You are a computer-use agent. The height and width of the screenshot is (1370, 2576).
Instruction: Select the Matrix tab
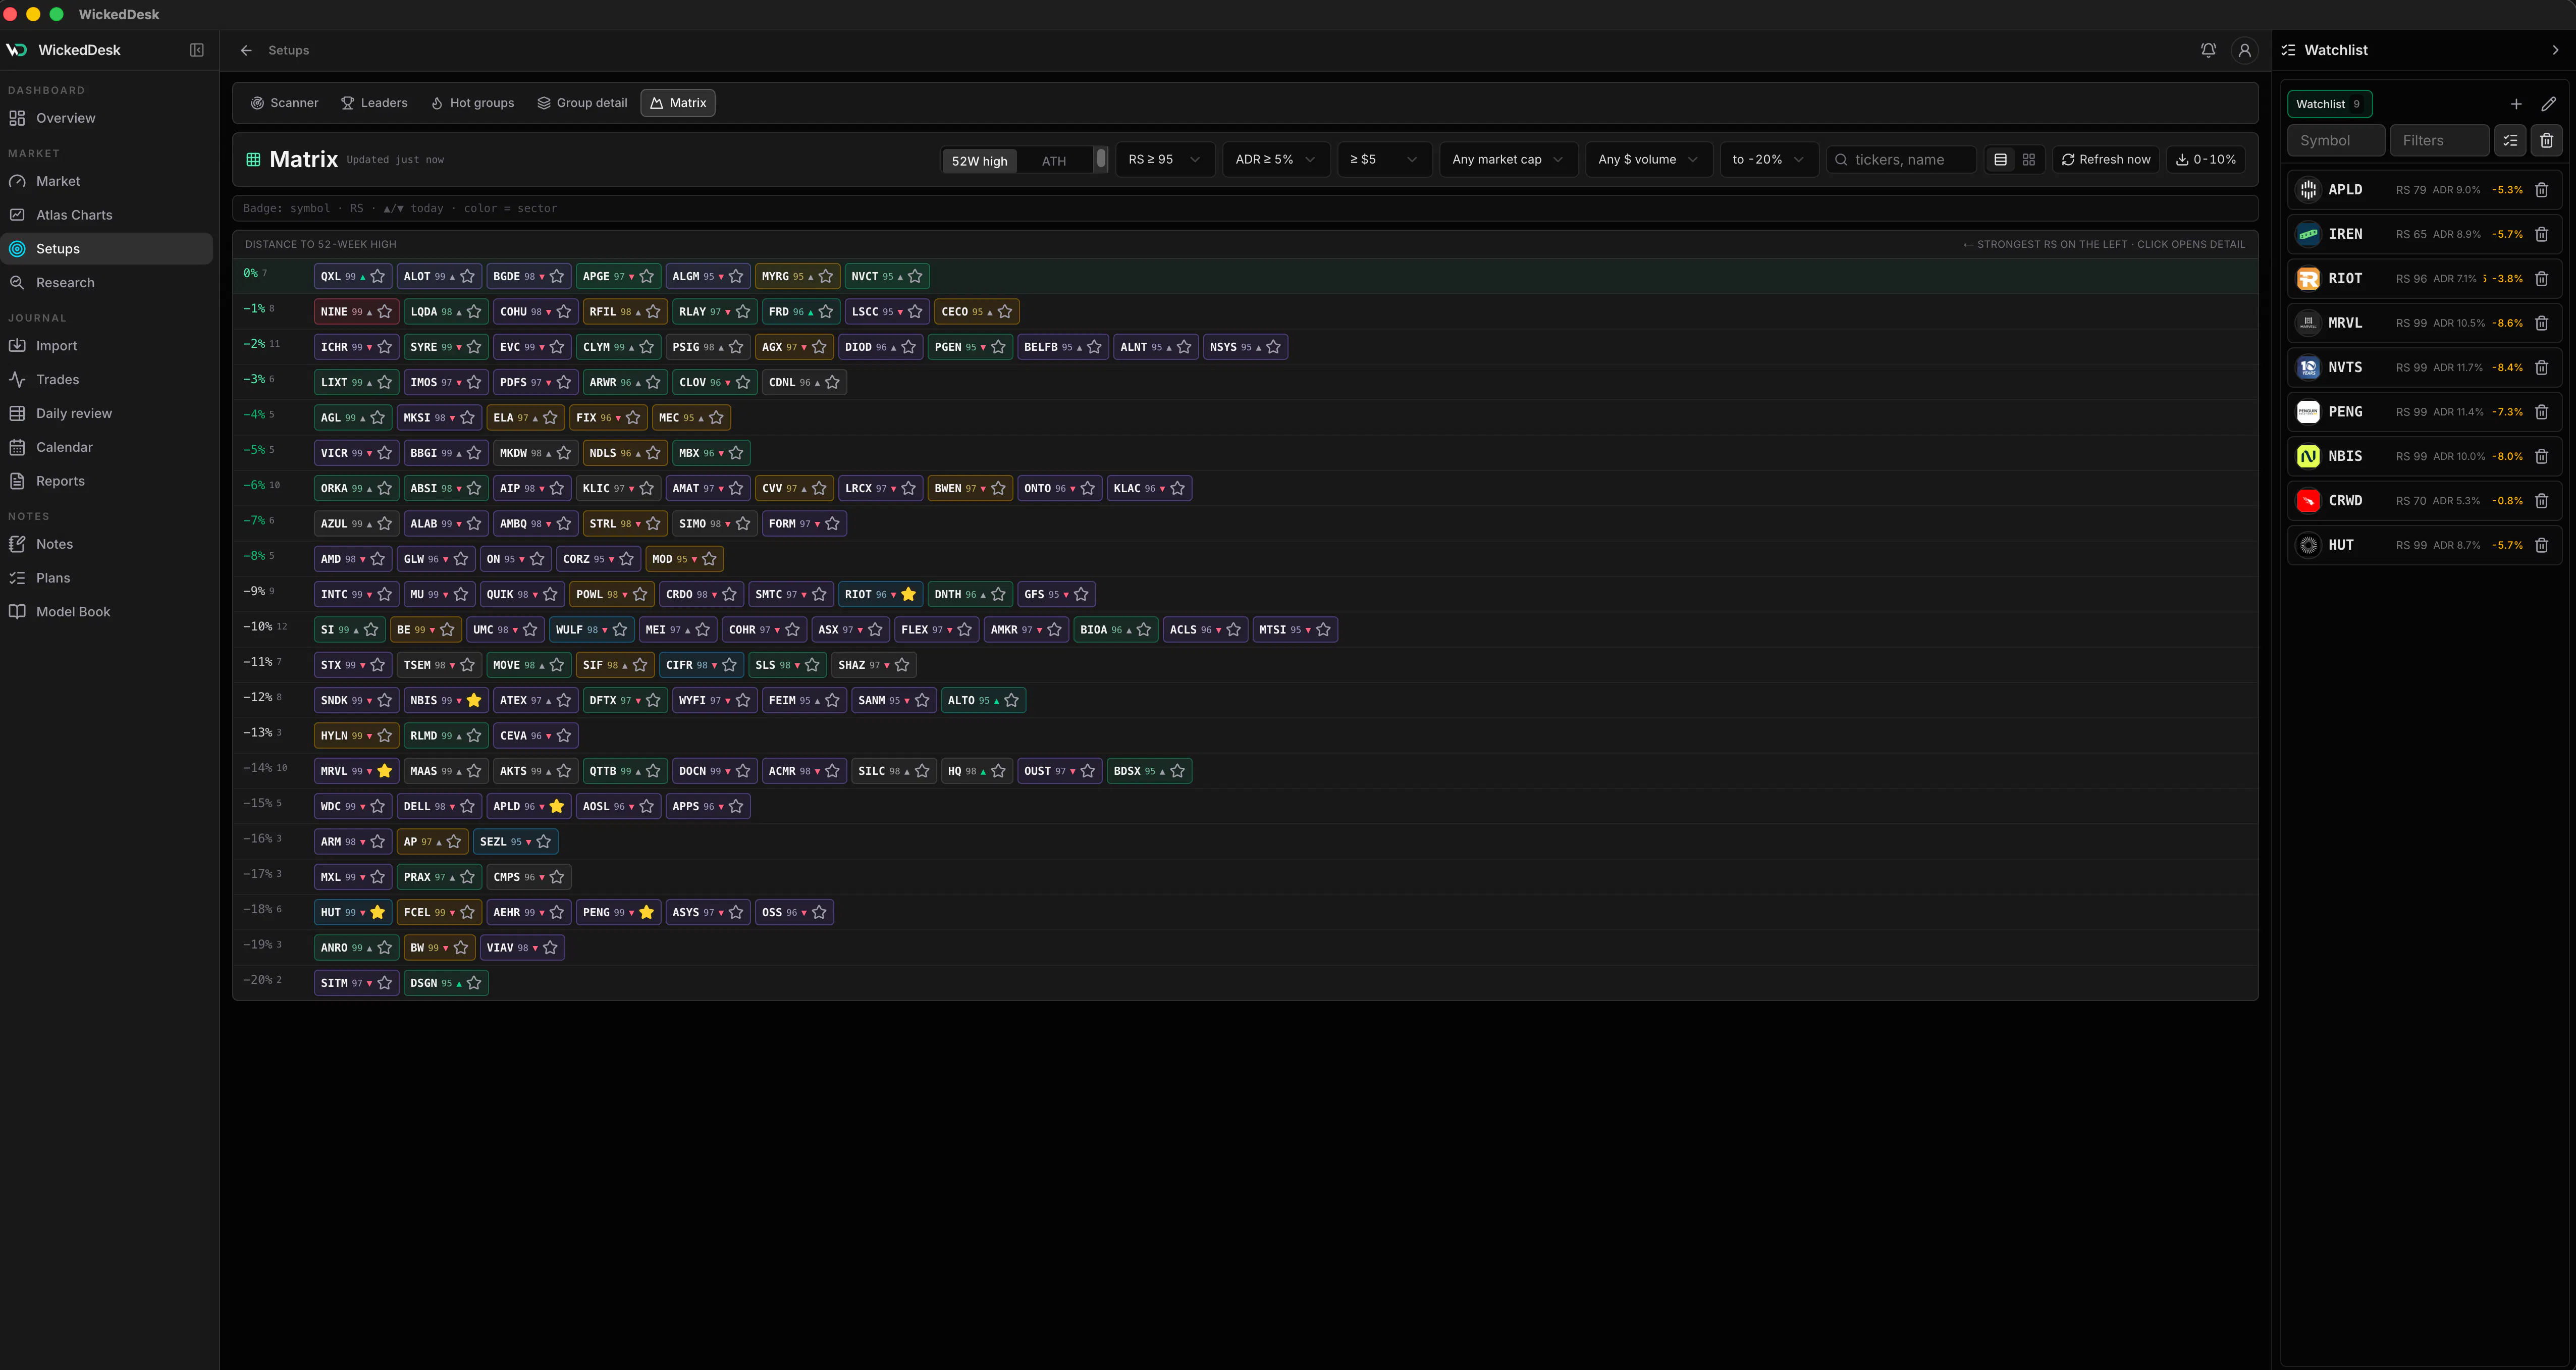pos(678,103)
